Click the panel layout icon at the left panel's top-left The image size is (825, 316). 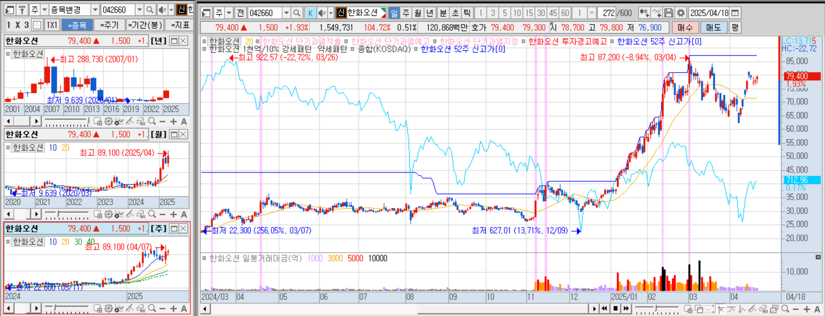tap(10, 10)
